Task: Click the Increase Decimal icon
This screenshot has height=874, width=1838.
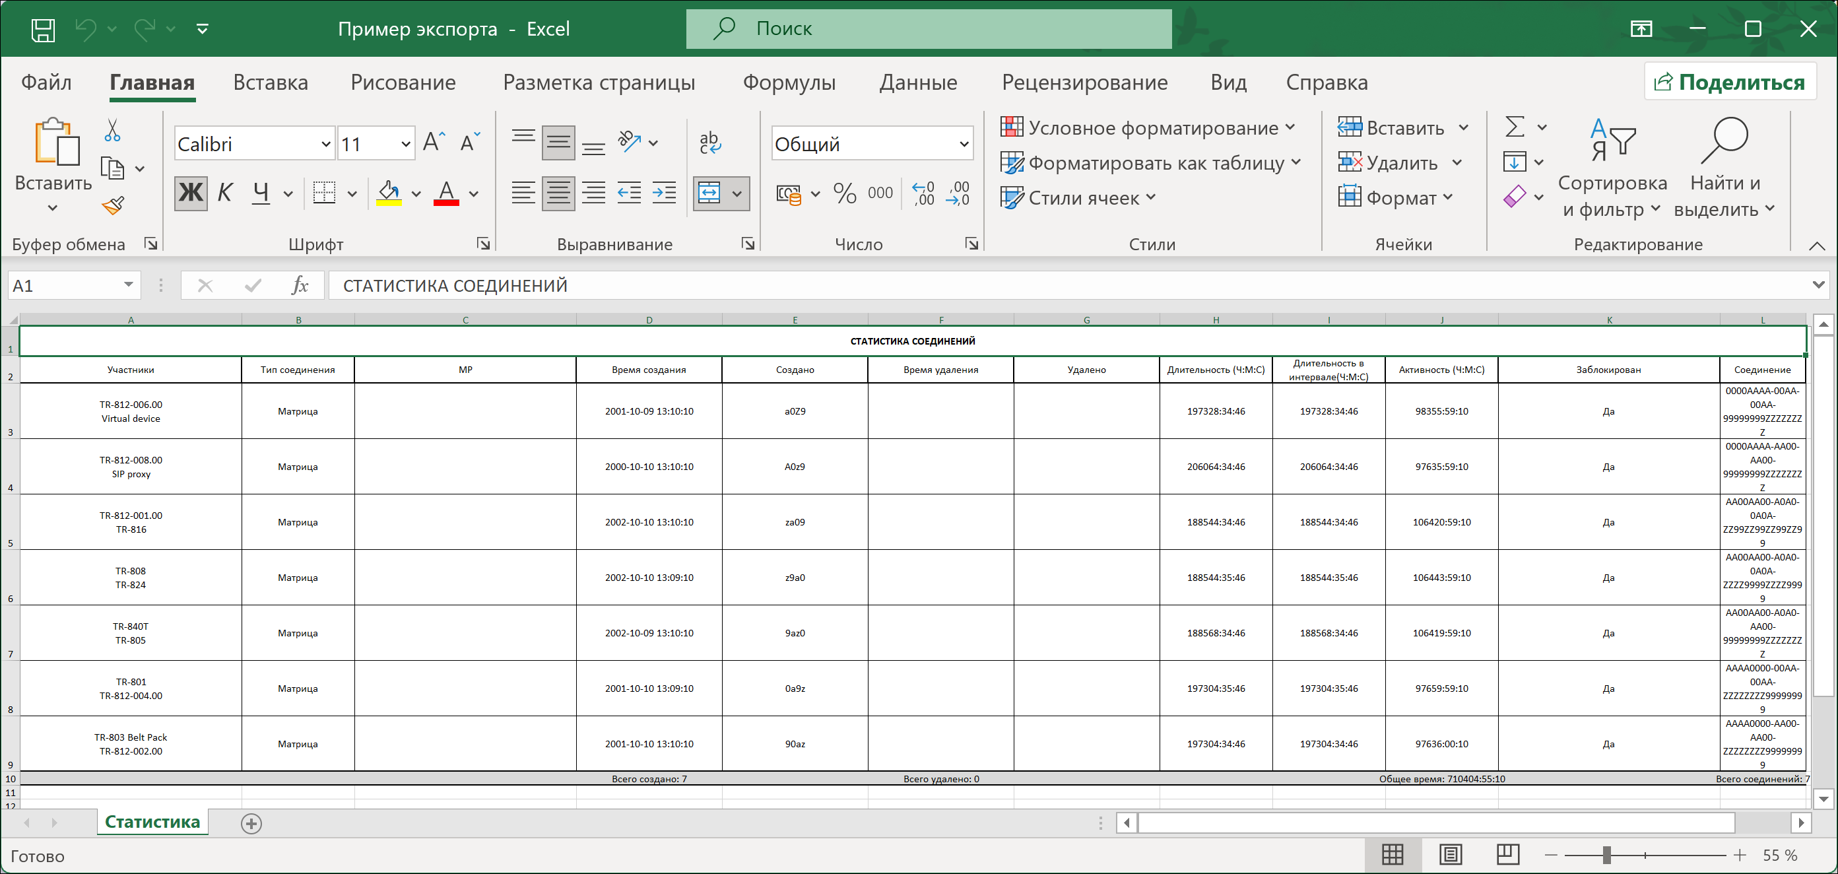Action: 923,193
